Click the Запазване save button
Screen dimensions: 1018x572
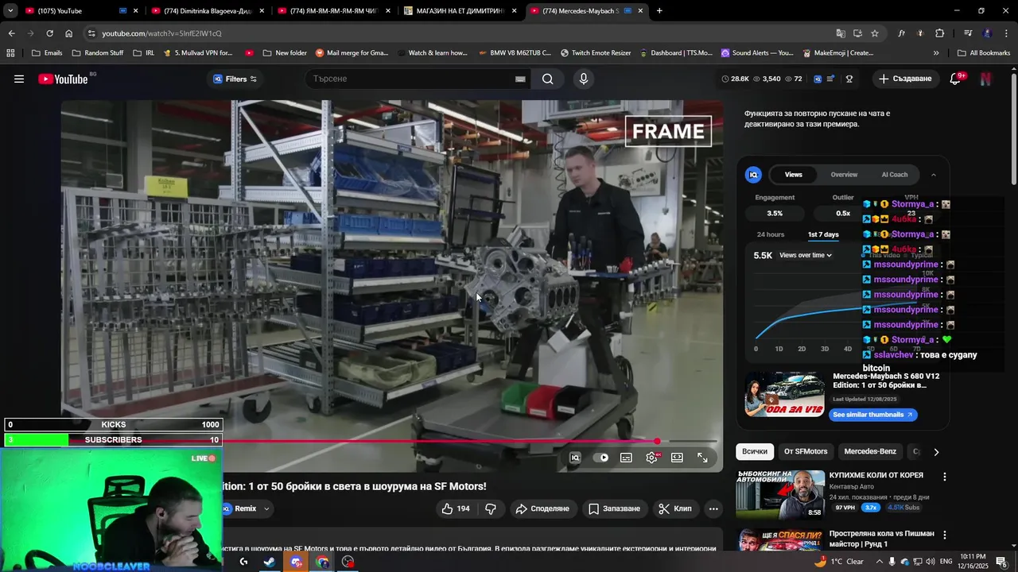coord(613,508)
